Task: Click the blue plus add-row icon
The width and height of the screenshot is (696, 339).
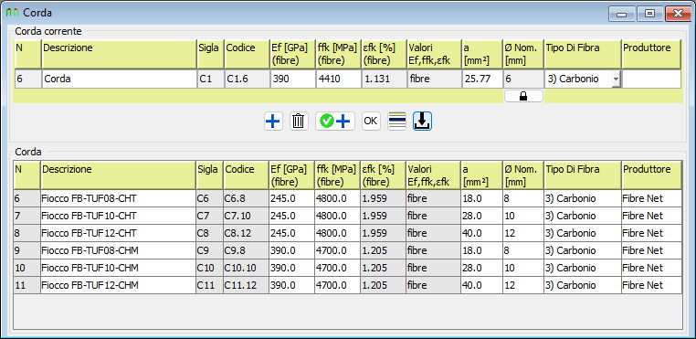Action: click(x=273, y=121)
